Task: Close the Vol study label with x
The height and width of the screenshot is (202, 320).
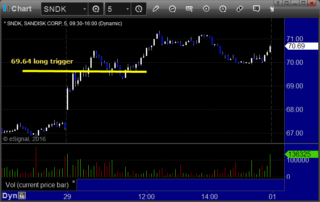Action: (74, 181)
